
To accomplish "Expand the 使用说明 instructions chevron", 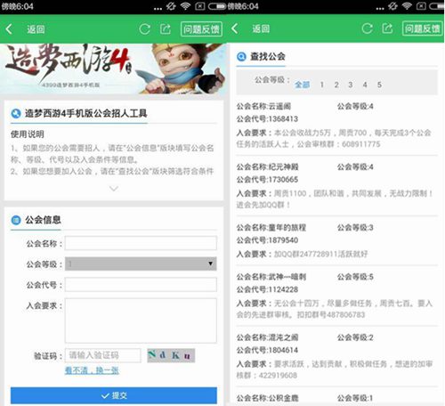I will click(x=114, y=189).
